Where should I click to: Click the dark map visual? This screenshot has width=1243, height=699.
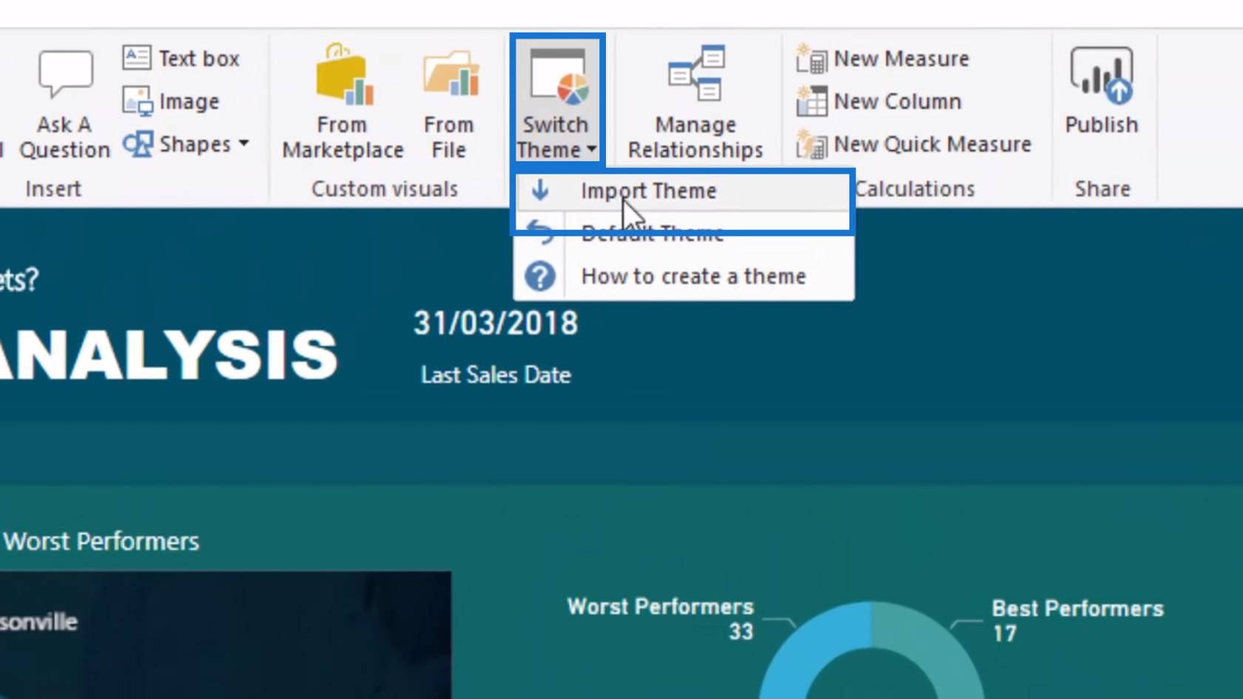(x=225, y=635)
